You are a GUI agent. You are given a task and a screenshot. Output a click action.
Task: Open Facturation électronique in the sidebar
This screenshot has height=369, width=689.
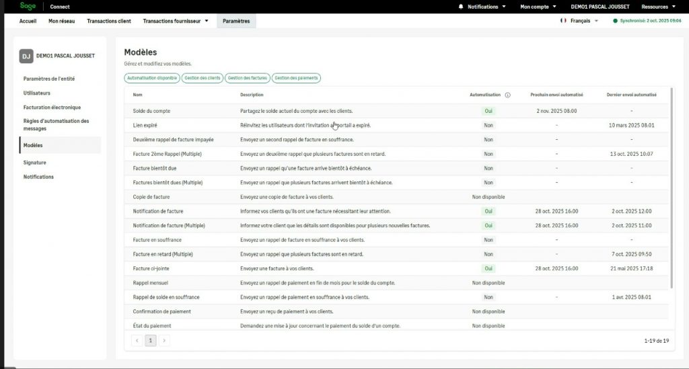click(52, 107)
